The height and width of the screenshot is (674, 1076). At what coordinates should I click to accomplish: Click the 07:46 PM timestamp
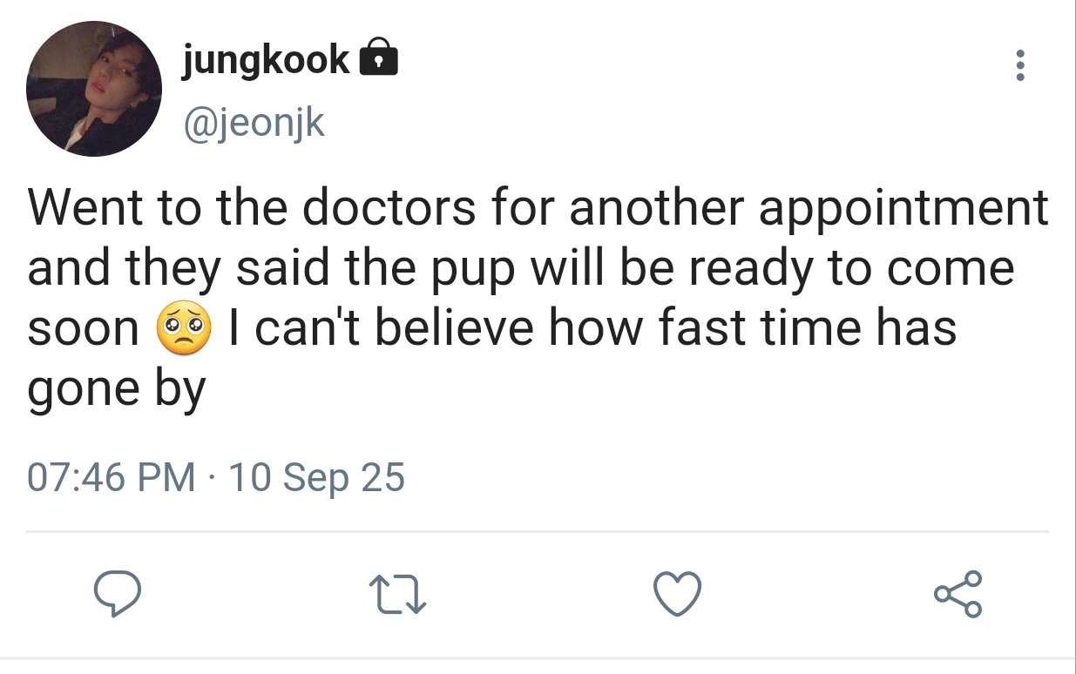point(111,477)
